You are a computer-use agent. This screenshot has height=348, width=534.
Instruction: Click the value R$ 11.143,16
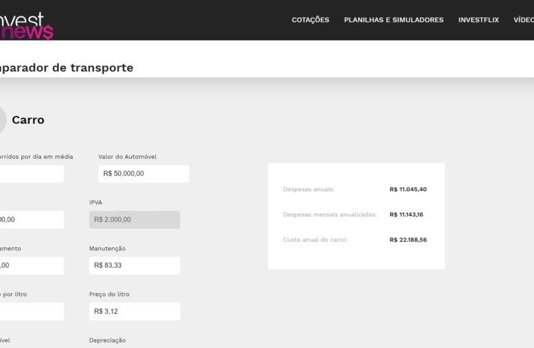point(406,214)
